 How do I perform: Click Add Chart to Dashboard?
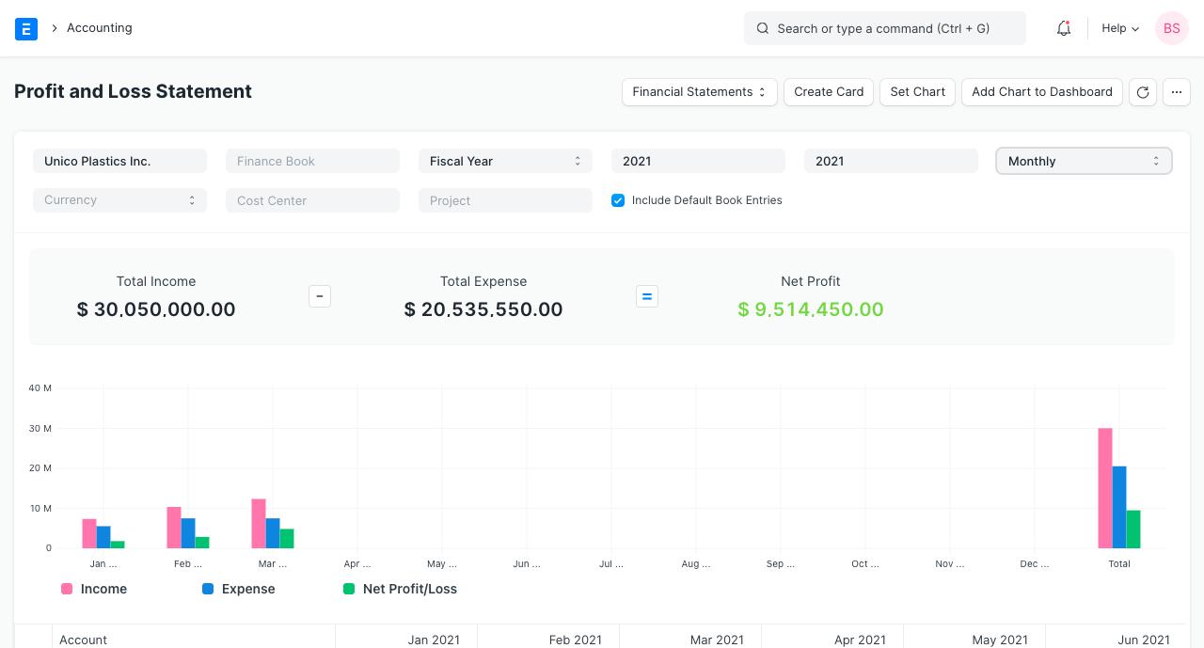click(1042, 91)
